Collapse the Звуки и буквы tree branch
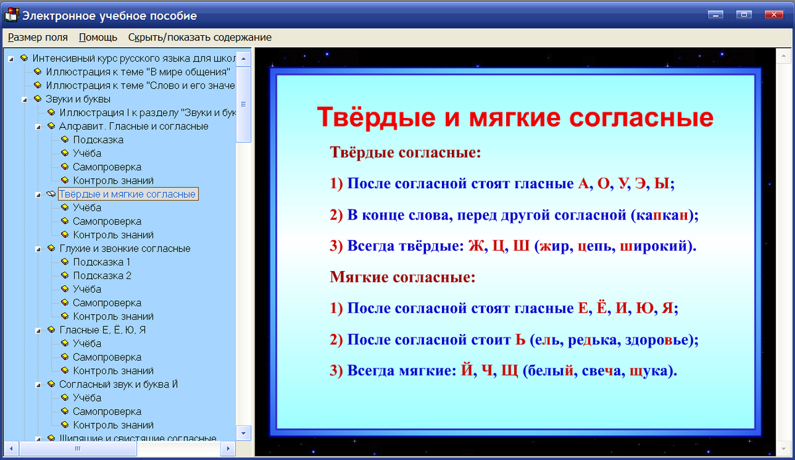This screenshot has width=795, height=460. tap(25, 99)
